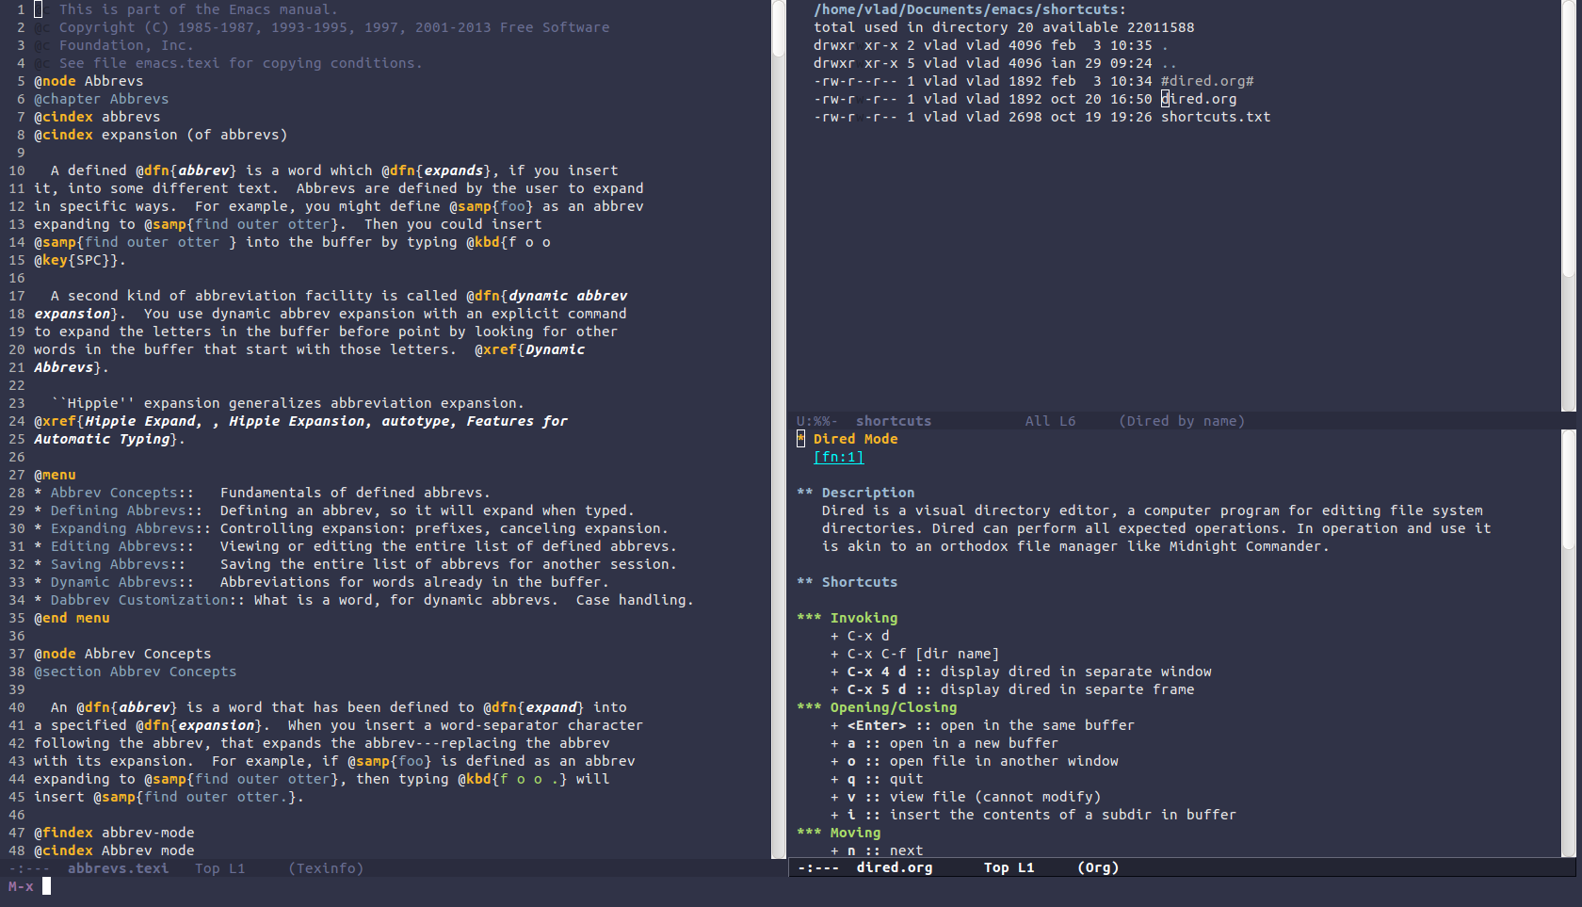1582x907 pixels.
Task: Click the '@menu' line in abbrevs.texi
Action: [x=55, y=475]
